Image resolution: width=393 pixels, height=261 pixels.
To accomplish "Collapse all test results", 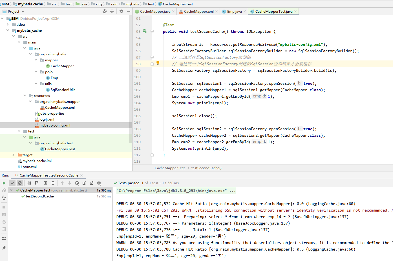I will pyautogui.click(x=53, y=183).
